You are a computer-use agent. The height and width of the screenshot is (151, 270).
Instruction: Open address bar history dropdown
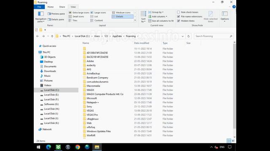click(183, 36)
